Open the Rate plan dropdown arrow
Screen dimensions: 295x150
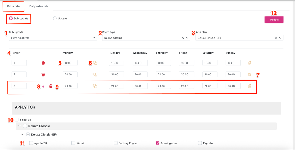coord(280,38)
